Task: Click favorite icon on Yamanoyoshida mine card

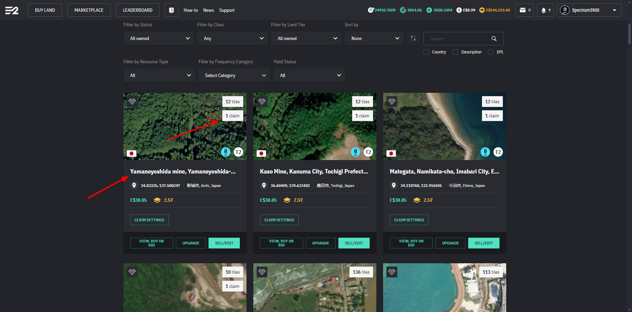Action: click(x=132, y=101)
